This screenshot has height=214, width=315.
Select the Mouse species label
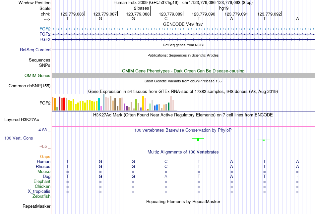click(x=44, y=172)
